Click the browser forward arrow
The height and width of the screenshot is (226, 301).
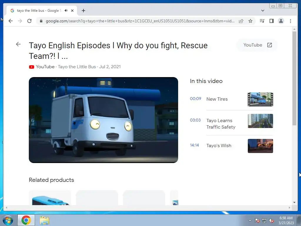tap(20, 21)
